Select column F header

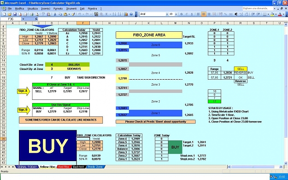(83, 23)
